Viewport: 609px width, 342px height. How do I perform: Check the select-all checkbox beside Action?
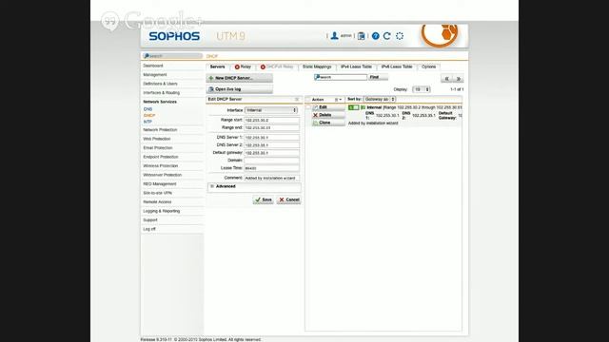[308, 100]
